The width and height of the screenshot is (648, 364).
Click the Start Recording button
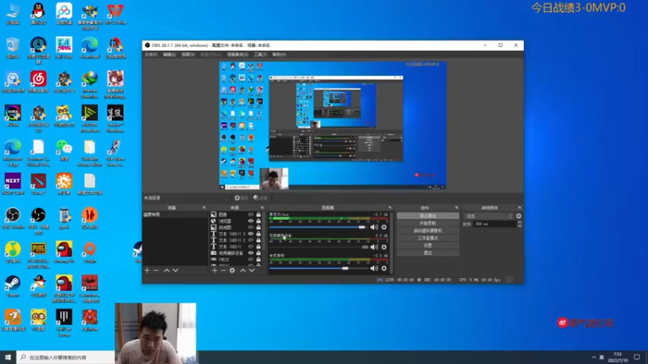pyautogui.click(x=428, y=223)
